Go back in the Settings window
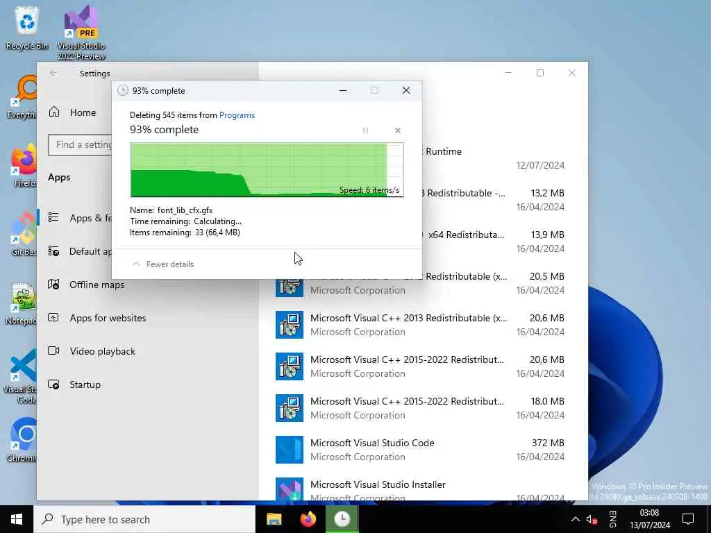Image resolution: width=711 pixels, height=533 pixels. [53, 73]
